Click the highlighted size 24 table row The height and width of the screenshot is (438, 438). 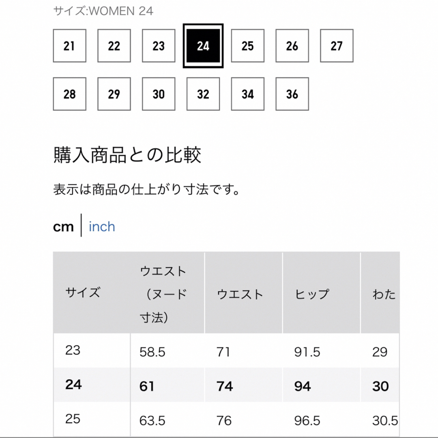226,385
